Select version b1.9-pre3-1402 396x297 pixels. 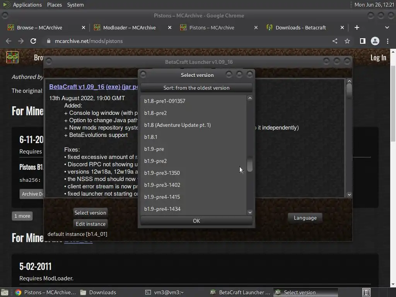point(193,185)
